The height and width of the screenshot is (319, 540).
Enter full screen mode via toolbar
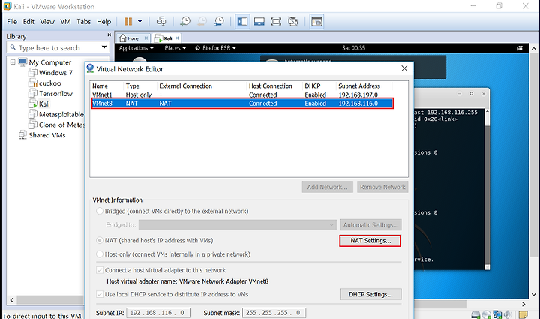click(x=276, y=21)
